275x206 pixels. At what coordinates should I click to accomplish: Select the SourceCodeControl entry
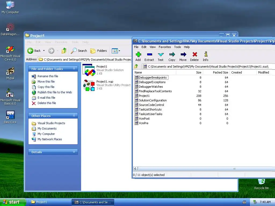pos(151,105)
